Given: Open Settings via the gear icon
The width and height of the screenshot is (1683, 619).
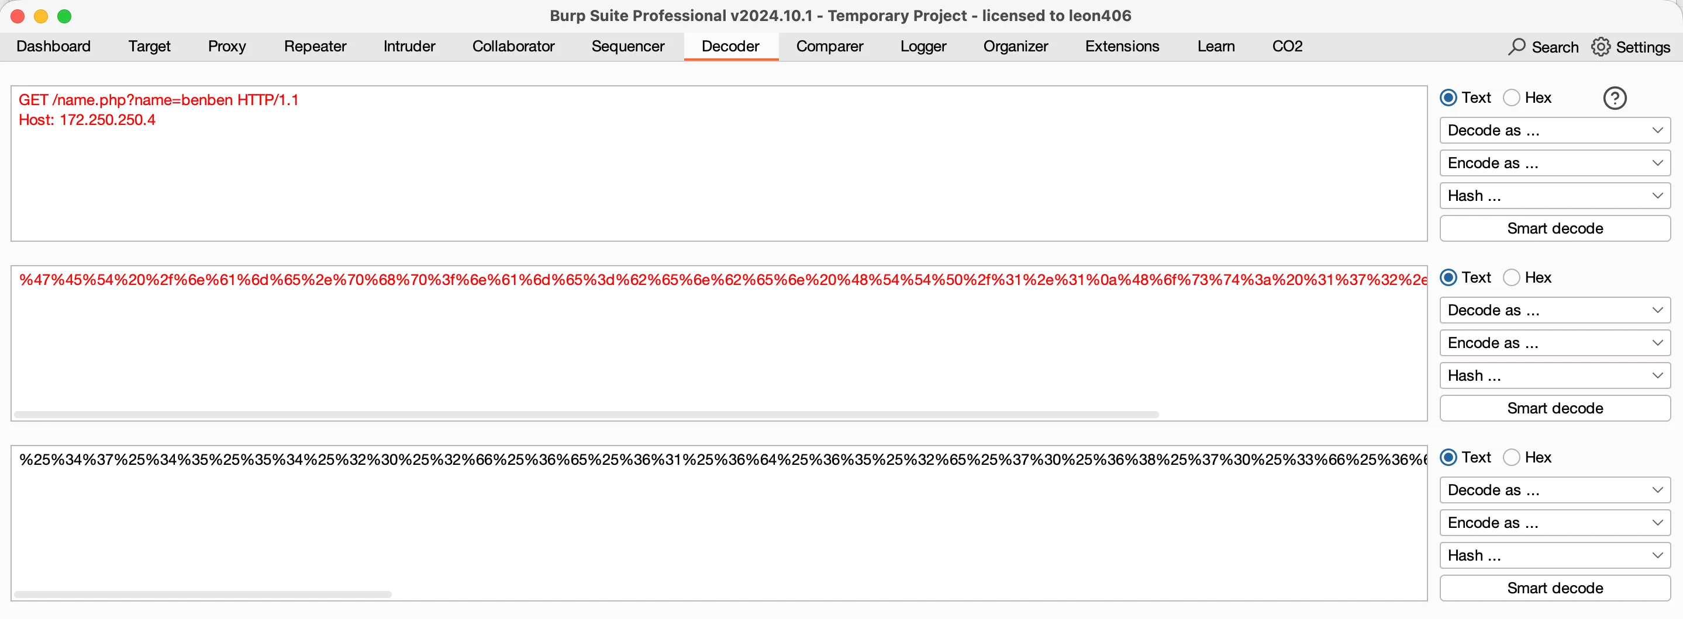Looking at the screenshot, I should pyautogui.click(x=1601, y=46).
